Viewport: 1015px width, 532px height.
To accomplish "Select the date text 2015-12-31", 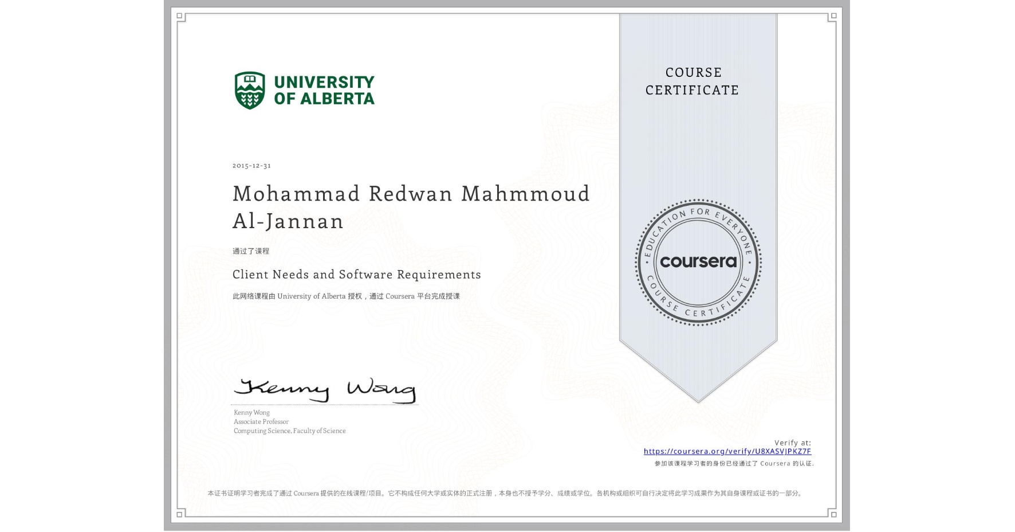I will coord(251,166).
